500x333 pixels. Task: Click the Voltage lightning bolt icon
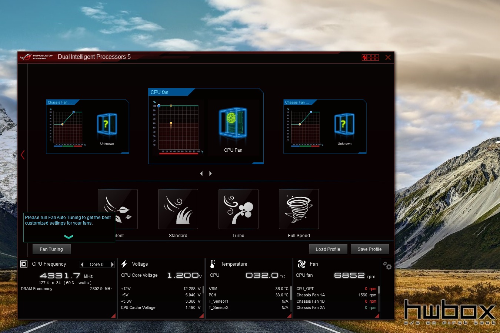(x=124, y=264)
